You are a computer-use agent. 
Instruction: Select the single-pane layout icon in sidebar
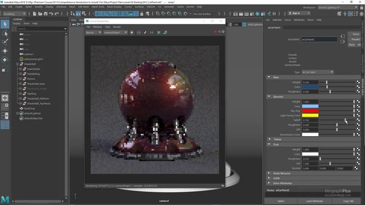(x=5, y=98)
